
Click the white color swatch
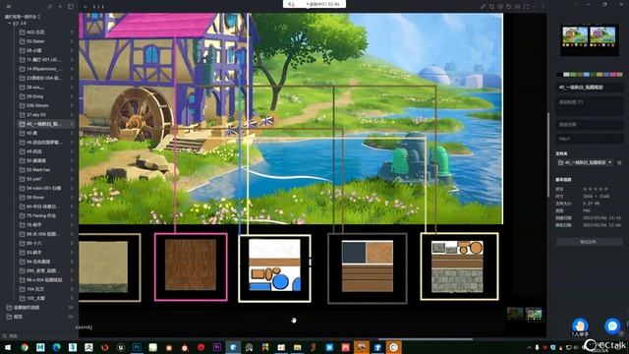point(566,75)
